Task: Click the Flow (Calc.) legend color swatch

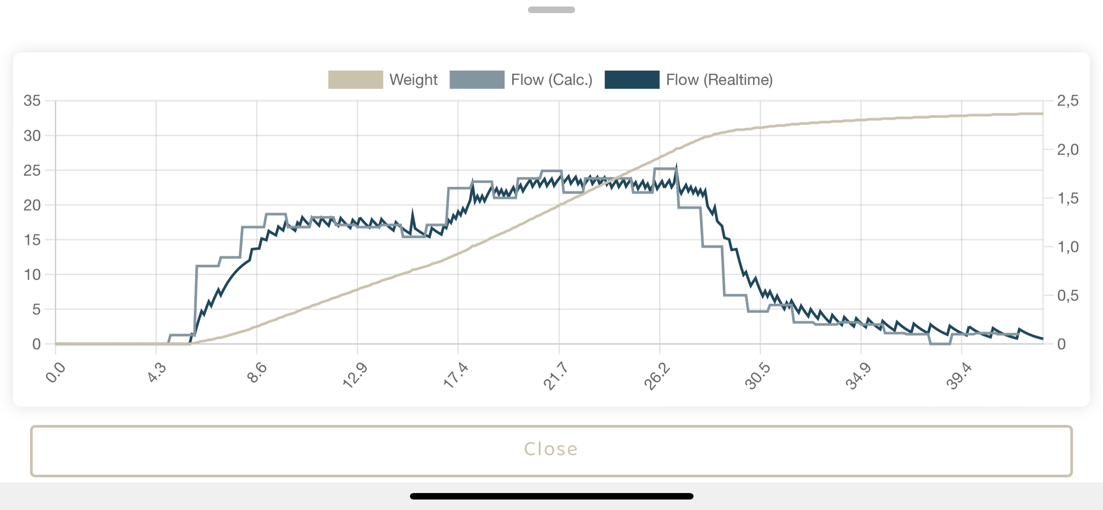Action: [x=476, y=80]
